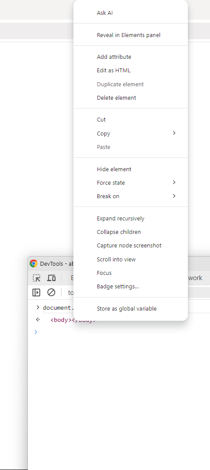Image resolution: width=210 pixels, height=470 pixels.
Task: Toggle the device toolbar icon
Action: 51,278
